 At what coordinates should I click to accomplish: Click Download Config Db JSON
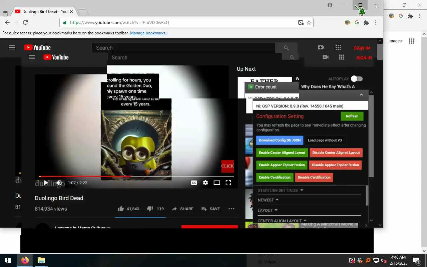coord(280,140)
